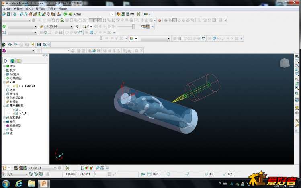Open the 帮助(H) menu
Screen dimensions: 301x188
[63, 8]
